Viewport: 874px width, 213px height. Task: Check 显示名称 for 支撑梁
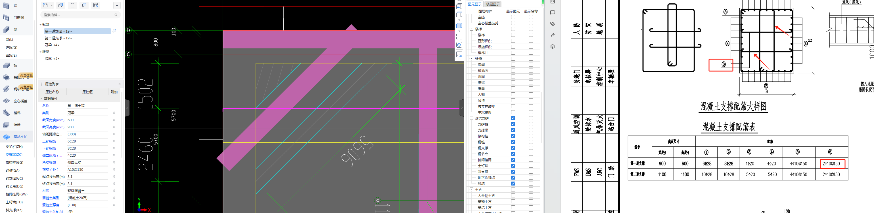[x=531, y=130]
